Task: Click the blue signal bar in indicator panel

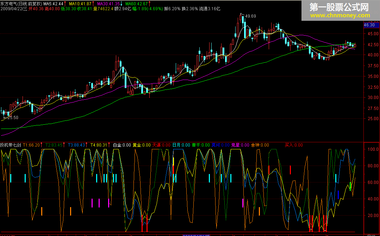Action: click(338, 195)
